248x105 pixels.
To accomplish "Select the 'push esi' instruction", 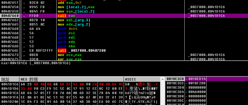I will pos(66,33).
